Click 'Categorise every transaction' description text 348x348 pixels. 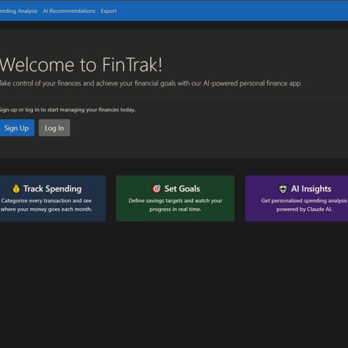click(x=46, y=205)
